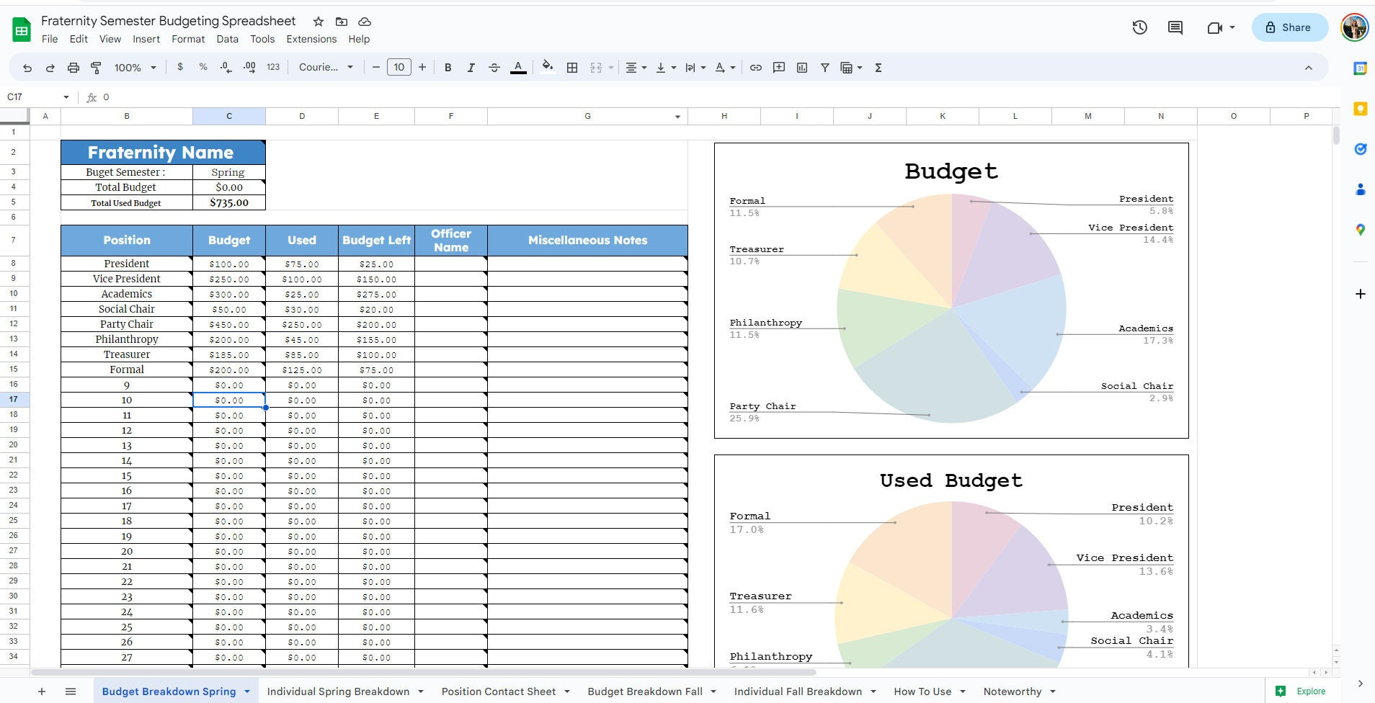Open version history

coord(1139,27)
